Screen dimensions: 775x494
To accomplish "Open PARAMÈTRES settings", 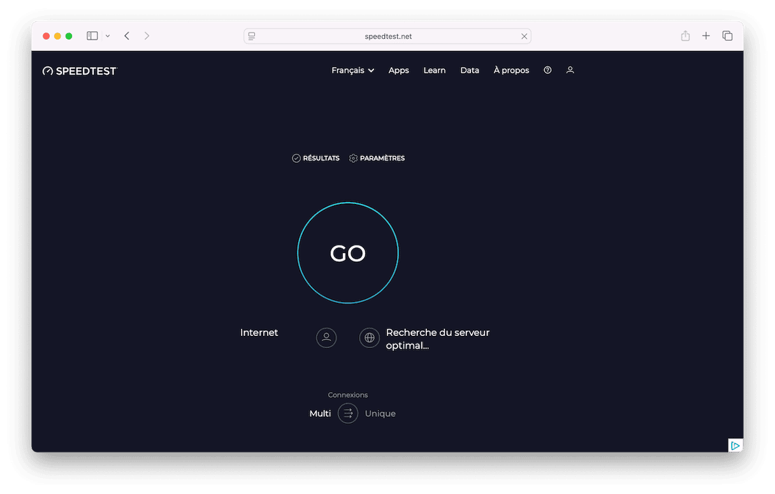I will pyautogui.click(x=377, y=158).
